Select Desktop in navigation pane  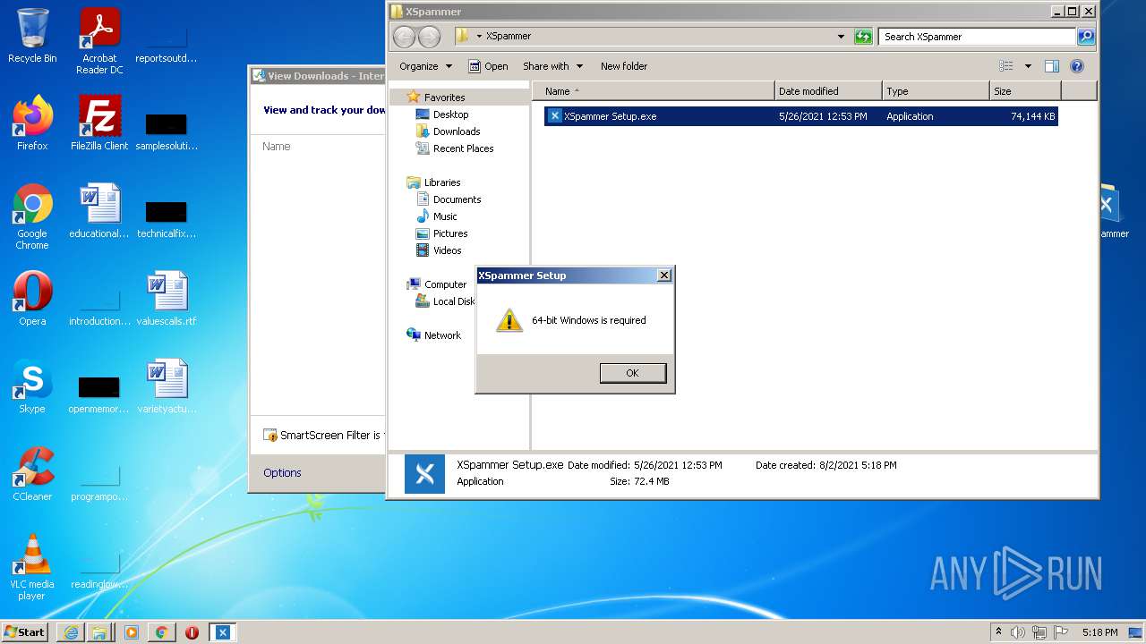[x=450, y=114]
